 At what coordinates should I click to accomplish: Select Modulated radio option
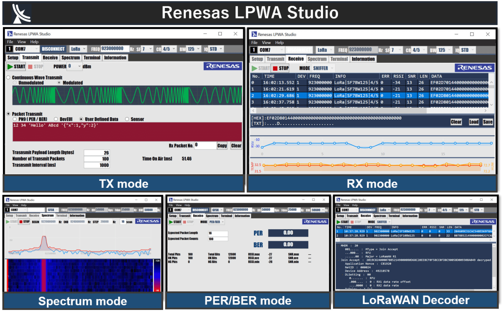[59, 83]
